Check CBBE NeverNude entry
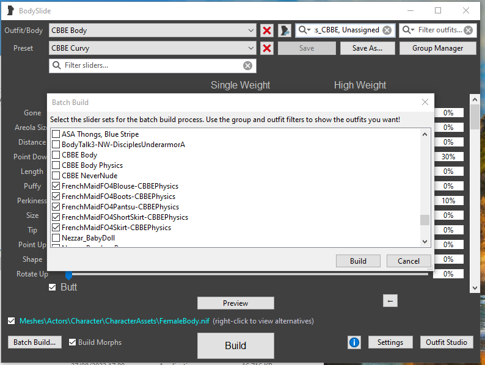 coord(56,176)
